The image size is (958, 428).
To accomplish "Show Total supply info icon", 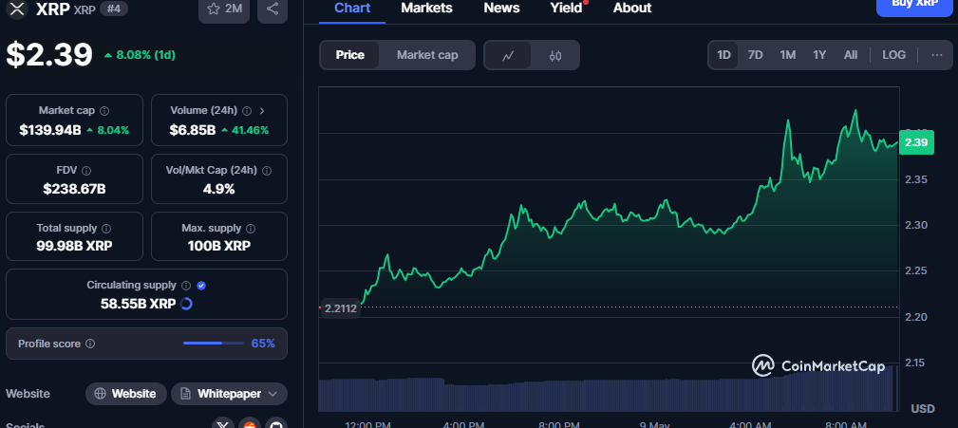I will coord(106,229).
